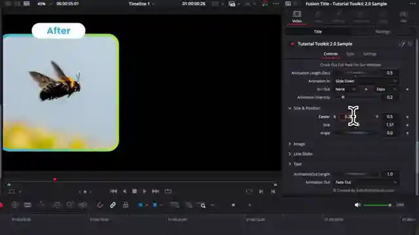The image size is (419, 235).
Task: Open the blue marker color dropdown
Action: coord(161,205)
